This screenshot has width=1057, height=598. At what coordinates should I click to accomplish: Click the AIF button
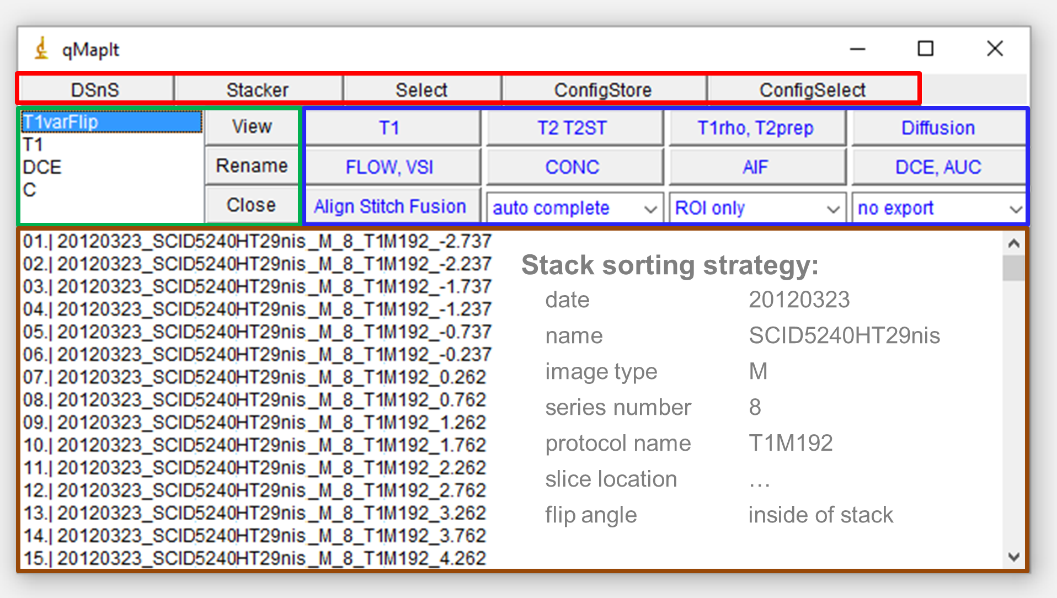pos(755,167)
